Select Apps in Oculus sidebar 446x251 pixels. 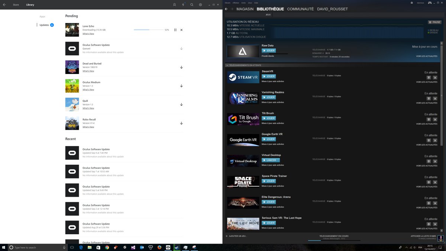pos(42,16)
